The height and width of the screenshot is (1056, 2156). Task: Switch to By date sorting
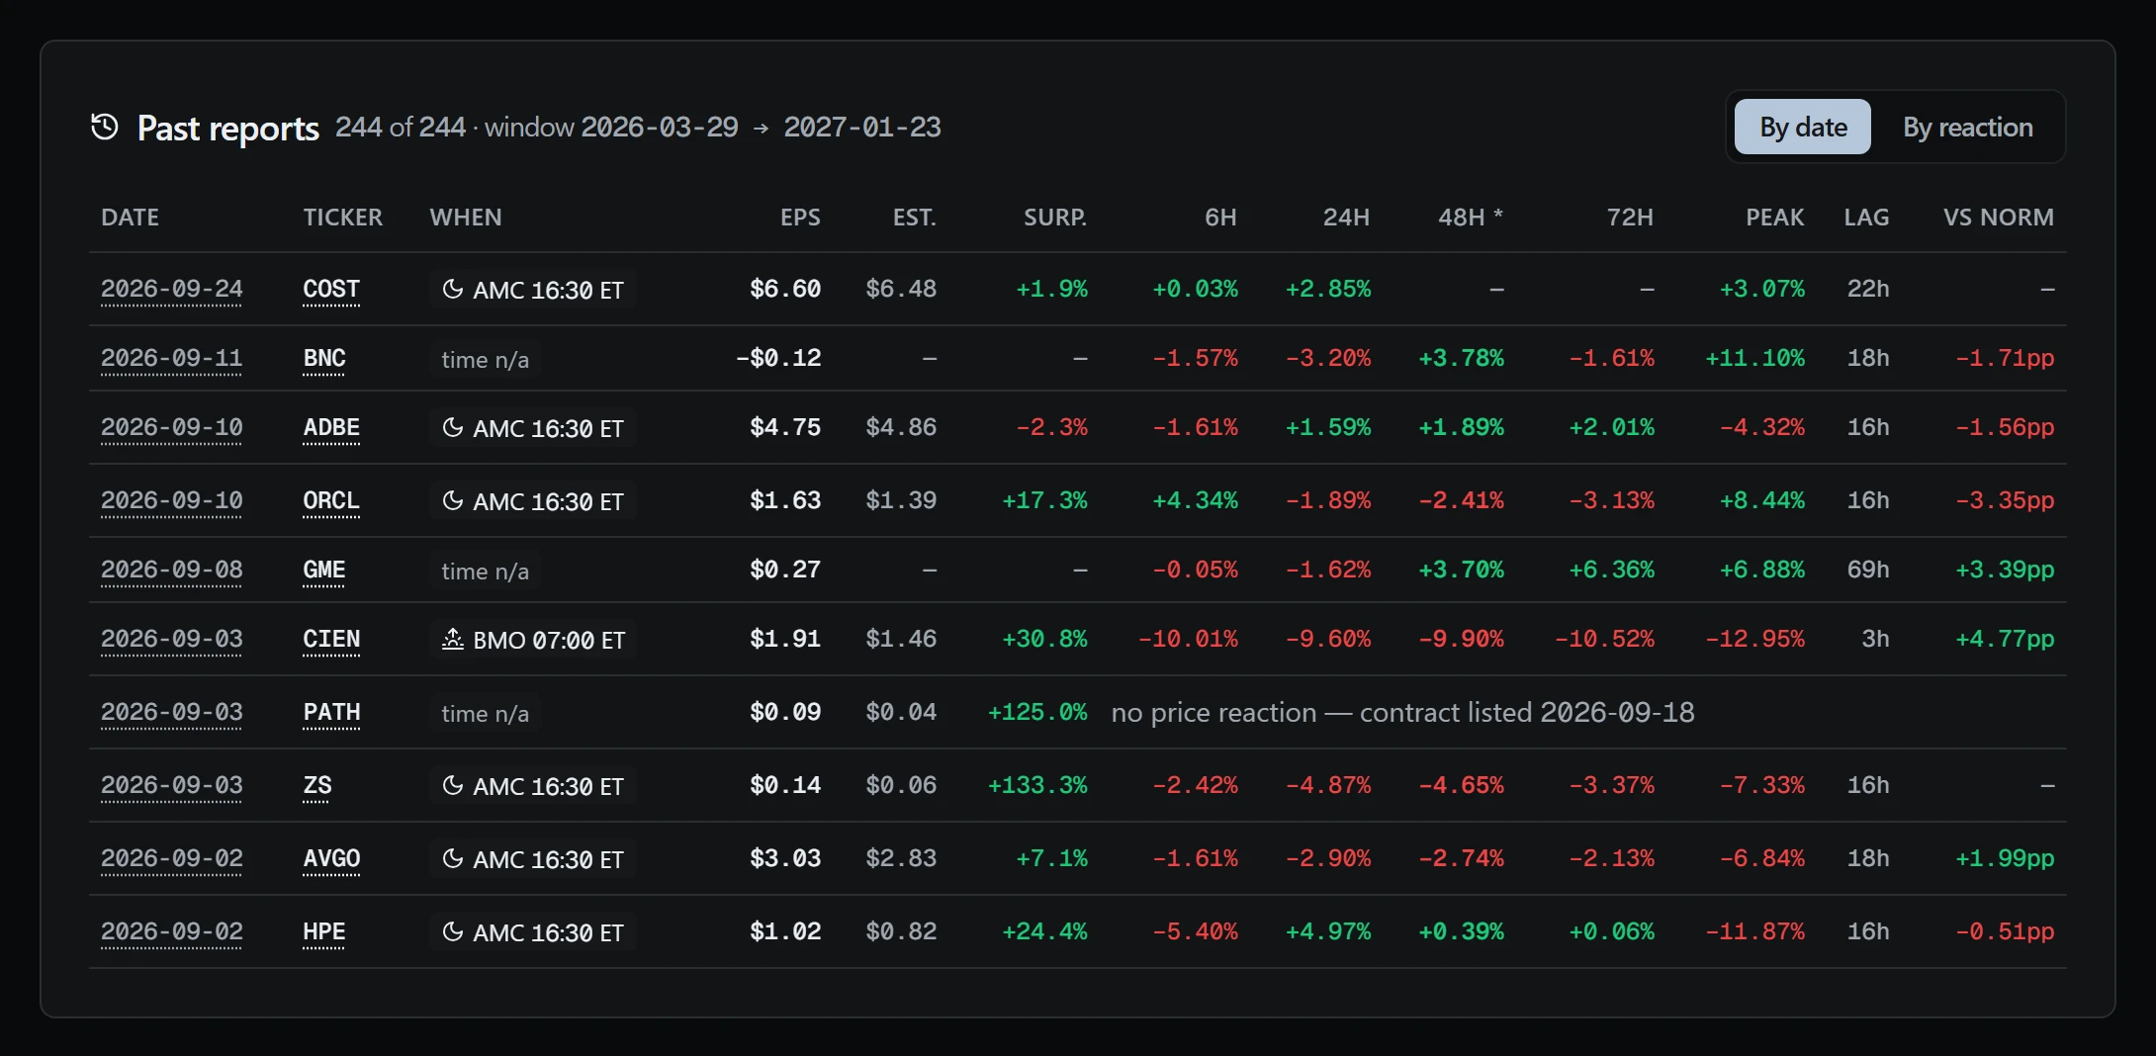pyautogui.click(x=1803, y=127)
